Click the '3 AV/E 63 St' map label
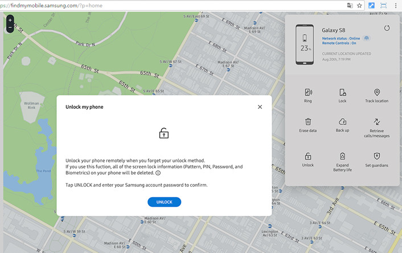This screenshot has width=402, height=253. point(311,238)
